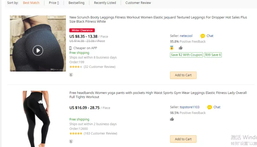Image resolution: width=257 pixels, height=147 pixels.
Task: Click the thumbs-up icon under netecool feedback
Action: click(x=181, y=48)
